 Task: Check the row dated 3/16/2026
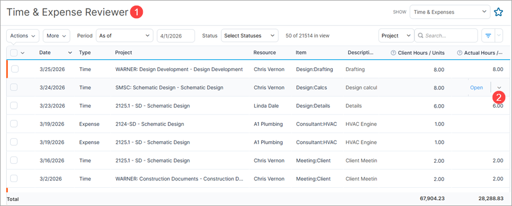pos(14,160)
